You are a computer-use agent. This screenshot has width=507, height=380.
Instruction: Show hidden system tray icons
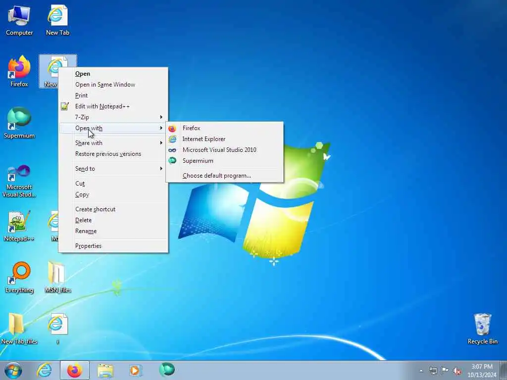pyautogui.click(x=421, y=371)
